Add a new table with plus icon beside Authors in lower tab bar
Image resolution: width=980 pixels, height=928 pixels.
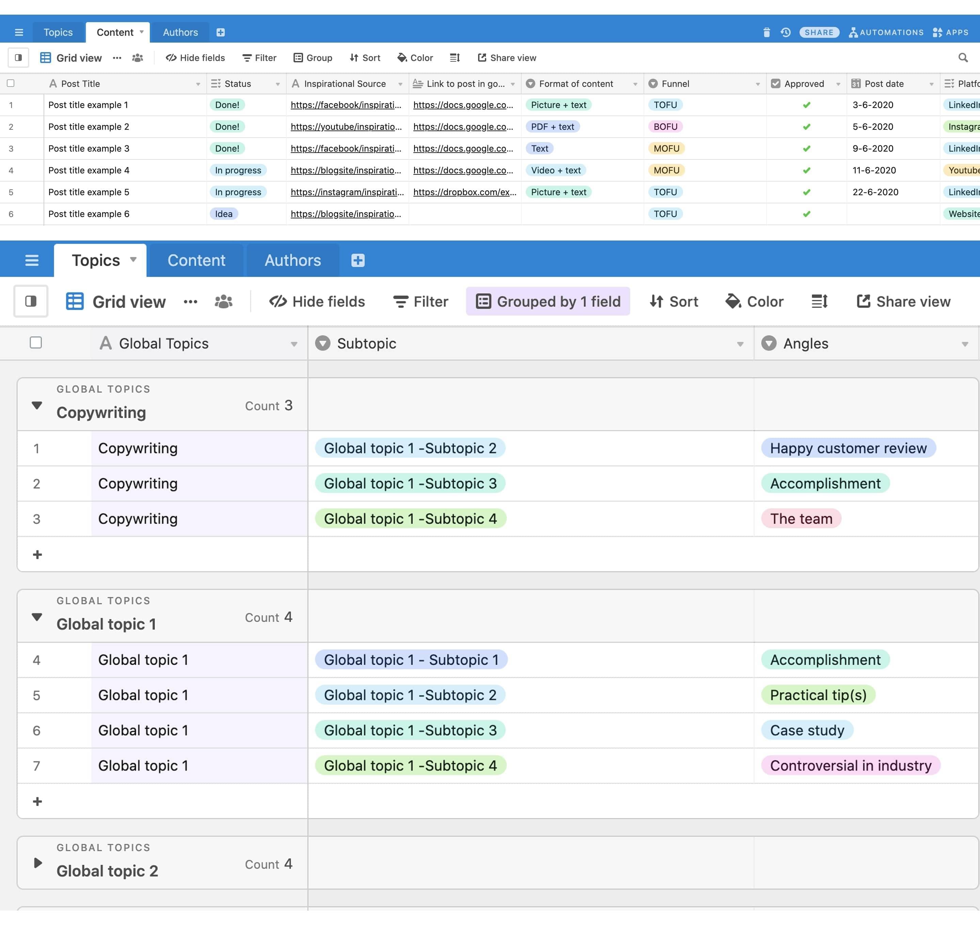click(x=358, y=260)
